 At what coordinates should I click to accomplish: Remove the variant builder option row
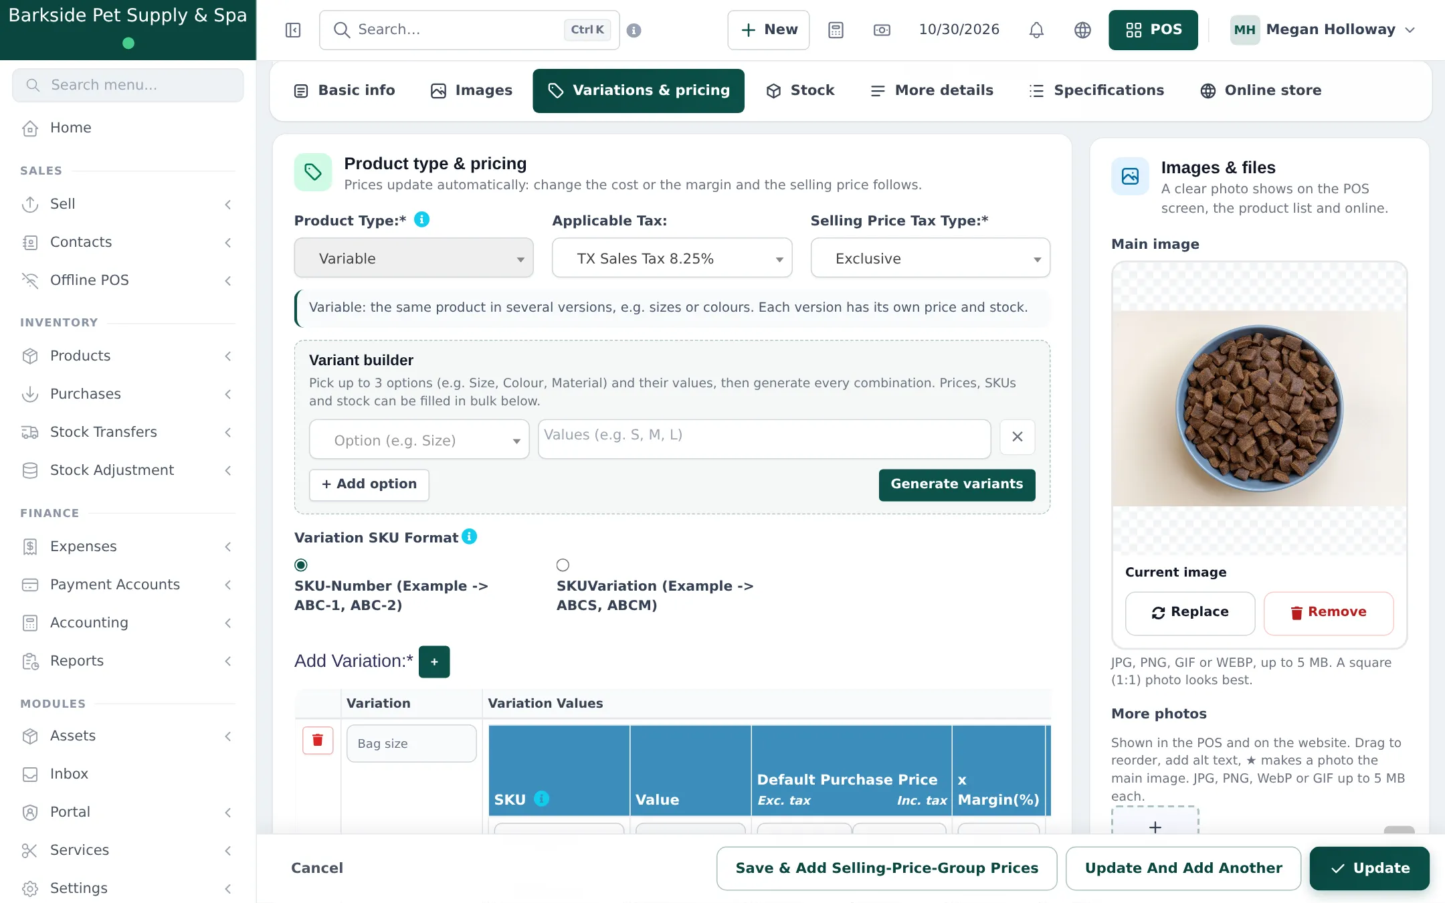tap(1018, 437)
